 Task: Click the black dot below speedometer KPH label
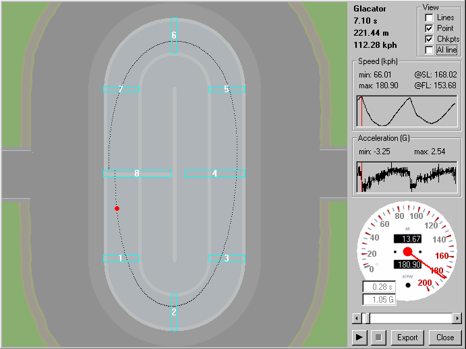408,285
